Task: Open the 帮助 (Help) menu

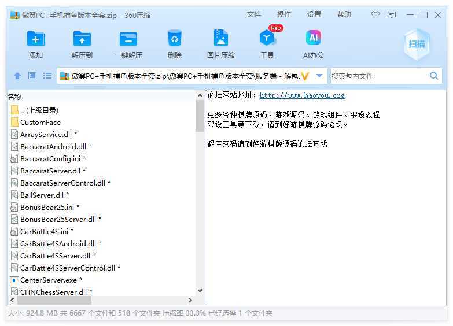Action: 344,14
